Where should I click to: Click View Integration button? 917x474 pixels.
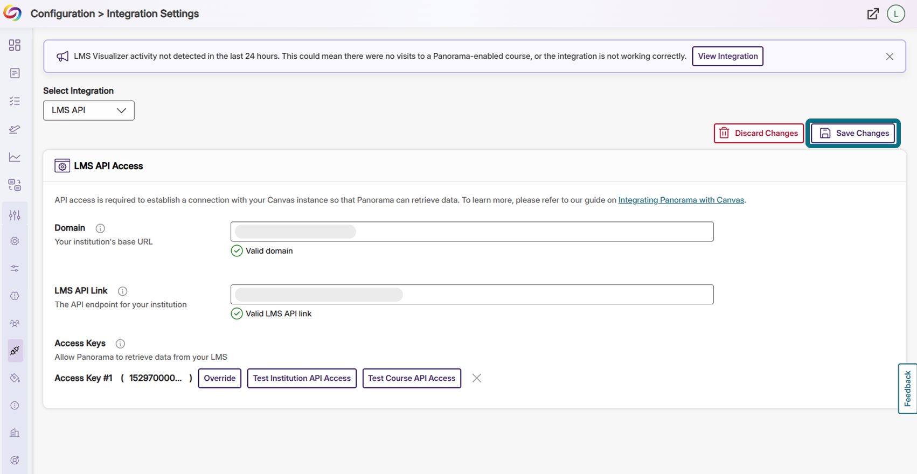728,56
